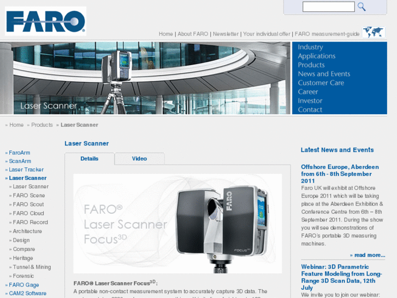Select Applications in the blue menu
This screenshot has width=397, height=298.
[x=317, y=56]
